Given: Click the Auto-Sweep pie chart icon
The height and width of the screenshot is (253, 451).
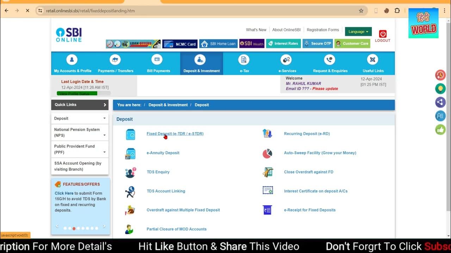Looking at the screenshot, I should 267,154.
